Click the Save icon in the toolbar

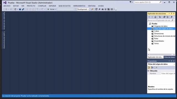tap(20, 9)
